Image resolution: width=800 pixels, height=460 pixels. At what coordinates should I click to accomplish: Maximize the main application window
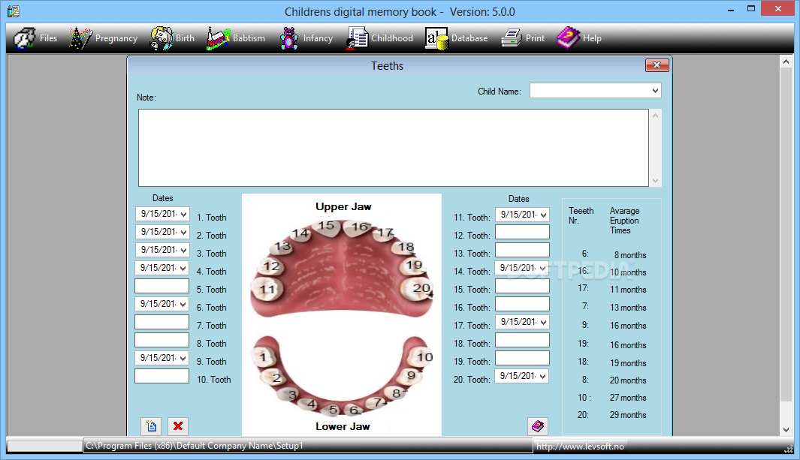click(x=751, y=9)
